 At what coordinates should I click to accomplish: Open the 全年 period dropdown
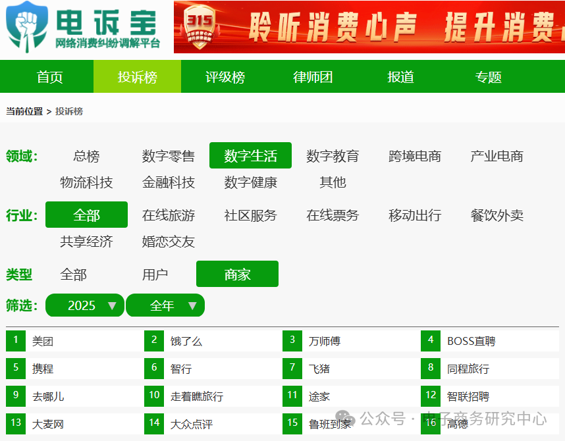click(165, 305)
